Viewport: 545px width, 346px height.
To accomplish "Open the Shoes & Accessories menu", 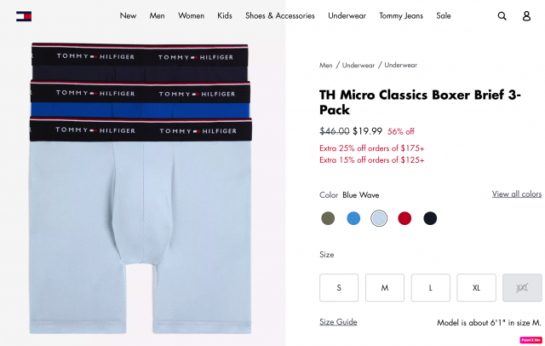I will [280, 16].
